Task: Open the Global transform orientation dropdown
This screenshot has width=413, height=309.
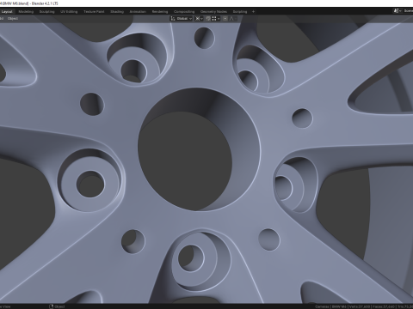Action: pyautogui.click(x=182, y=19)
